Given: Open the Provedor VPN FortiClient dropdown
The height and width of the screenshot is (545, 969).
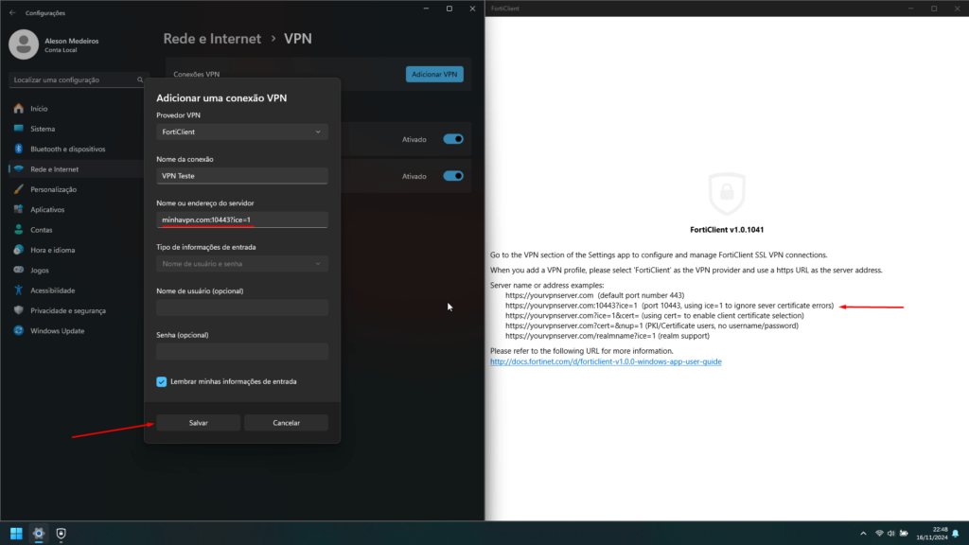Looking at the screenshot, I should pyautogui.click(x=242, y=132).
